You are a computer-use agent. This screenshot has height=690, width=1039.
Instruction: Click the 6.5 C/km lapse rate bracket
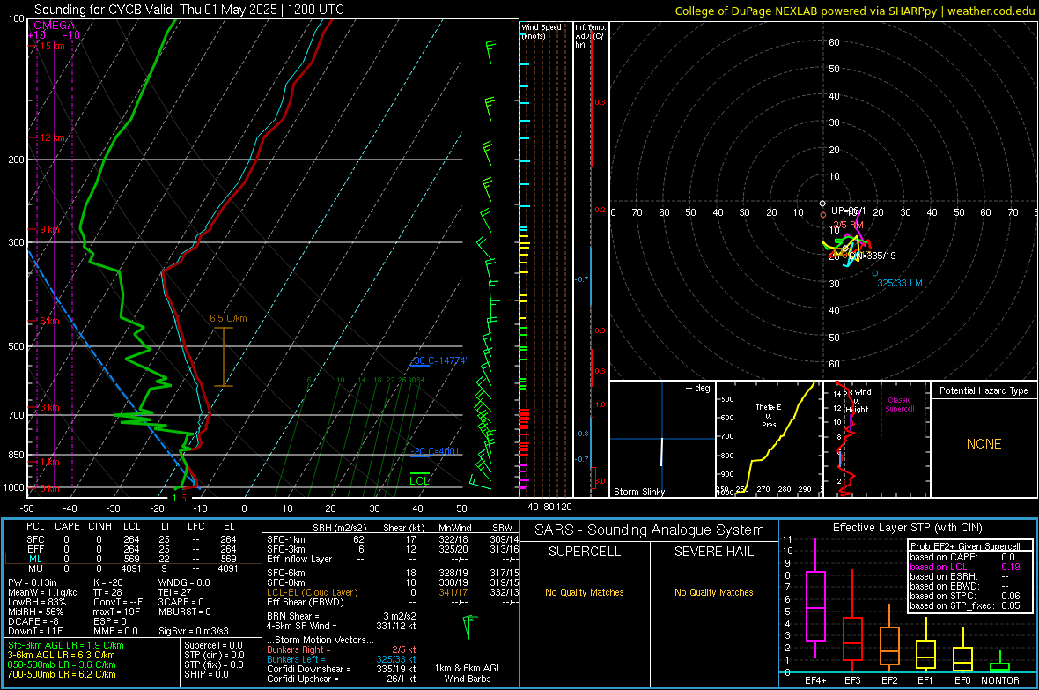coord(224,357)
